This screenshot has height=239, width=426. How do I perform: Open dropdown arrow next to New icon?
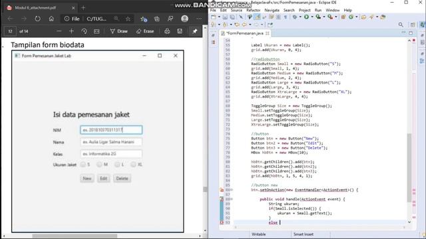coord(219,17)
